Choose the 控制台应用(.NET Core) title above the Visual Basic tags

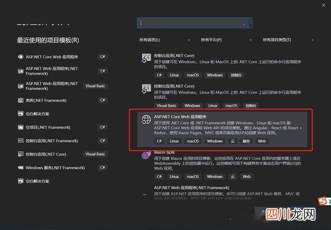174,86
